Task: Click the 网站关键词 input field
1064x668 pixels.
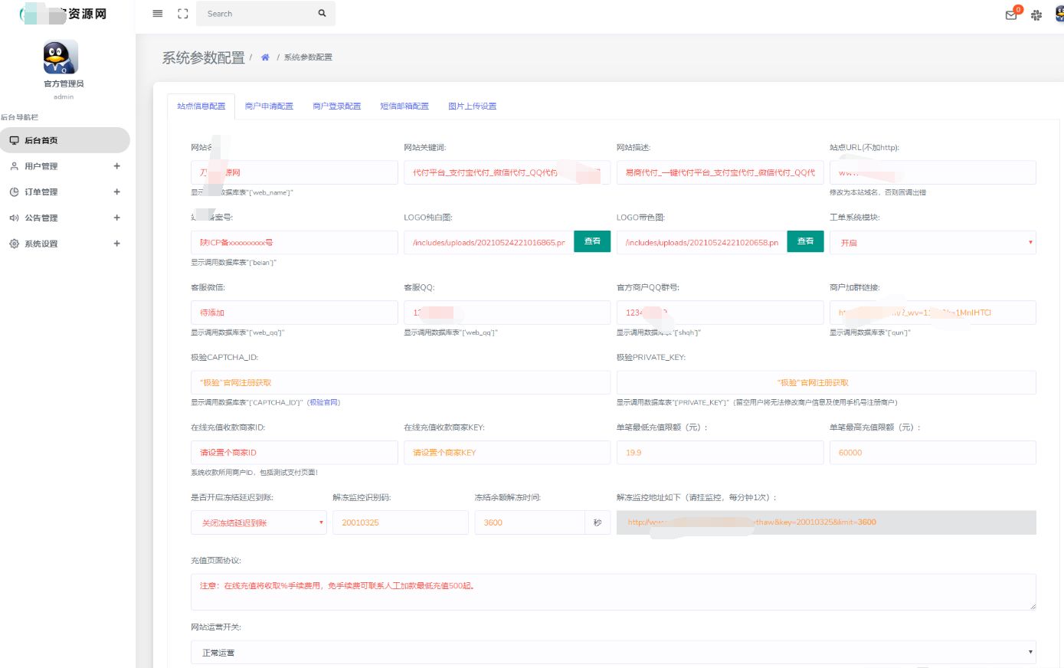Action: [x=507, y=172]
